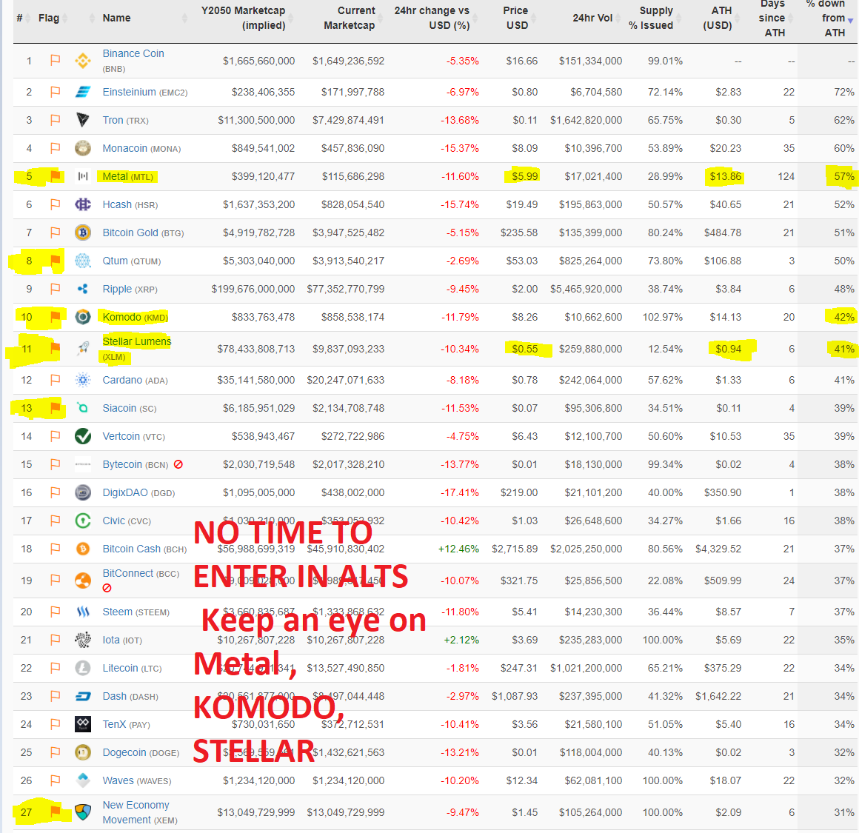Sort by 24hr change vs USD header
This screenshot has width=859, height=833.
432,18
